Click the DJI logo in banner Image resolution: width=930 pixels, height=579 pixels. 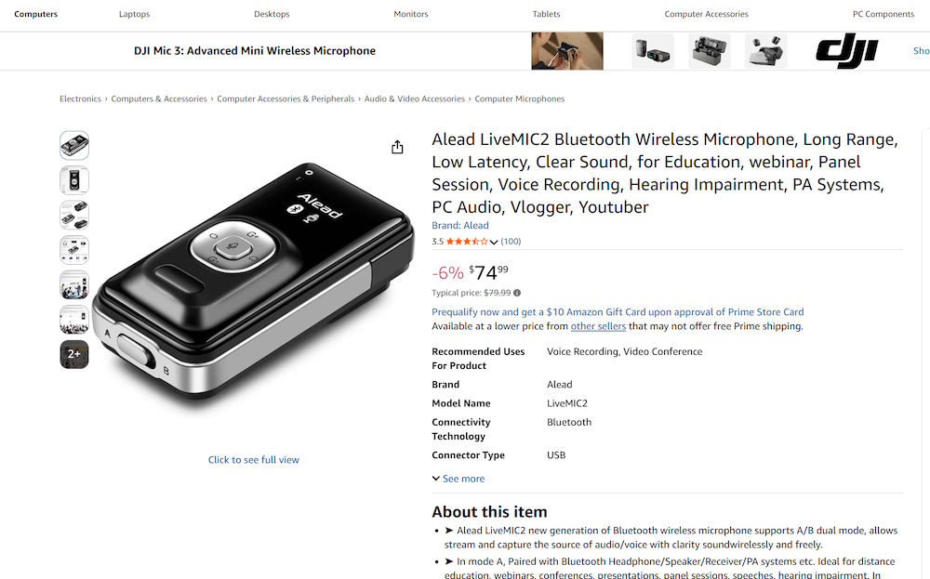pyautogui.click(x=847, y=51)
